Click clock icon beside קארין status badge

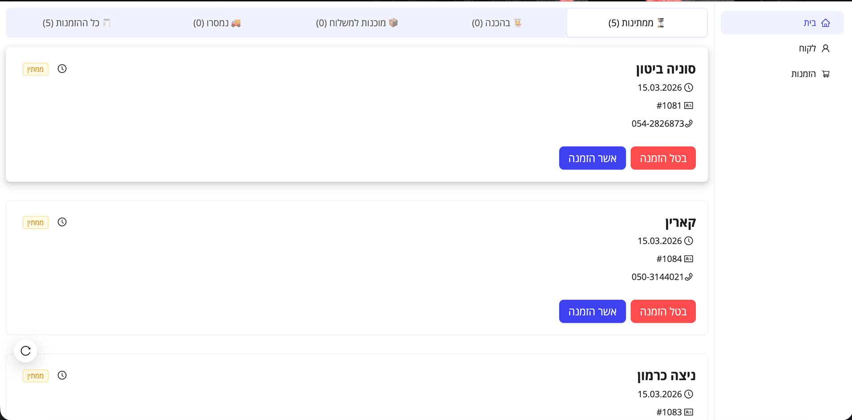(62, 222)
